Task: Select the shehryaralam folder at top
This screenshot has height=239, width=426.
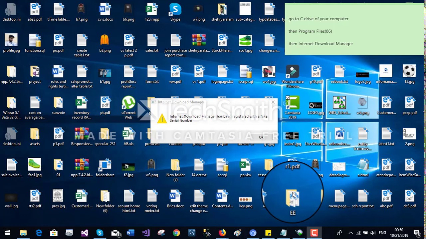Action: (x=222, y=12)
